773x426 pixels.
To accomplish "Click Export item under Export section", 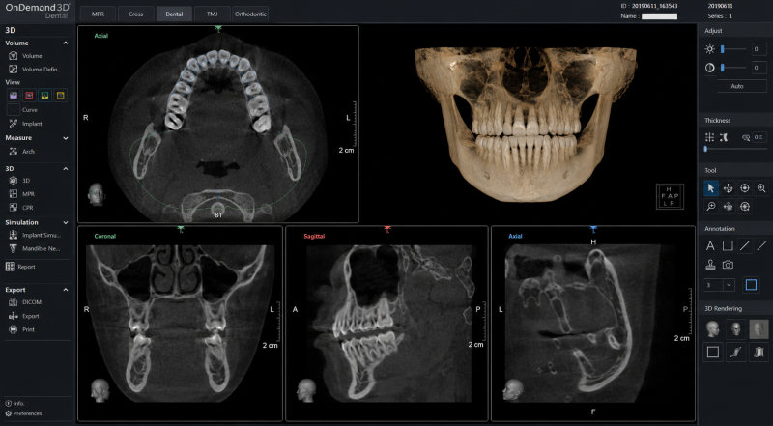I will tap(24, 316).
